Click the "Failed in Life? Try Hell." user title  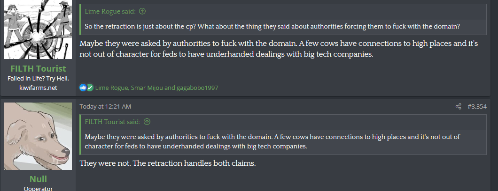(38, 78)
